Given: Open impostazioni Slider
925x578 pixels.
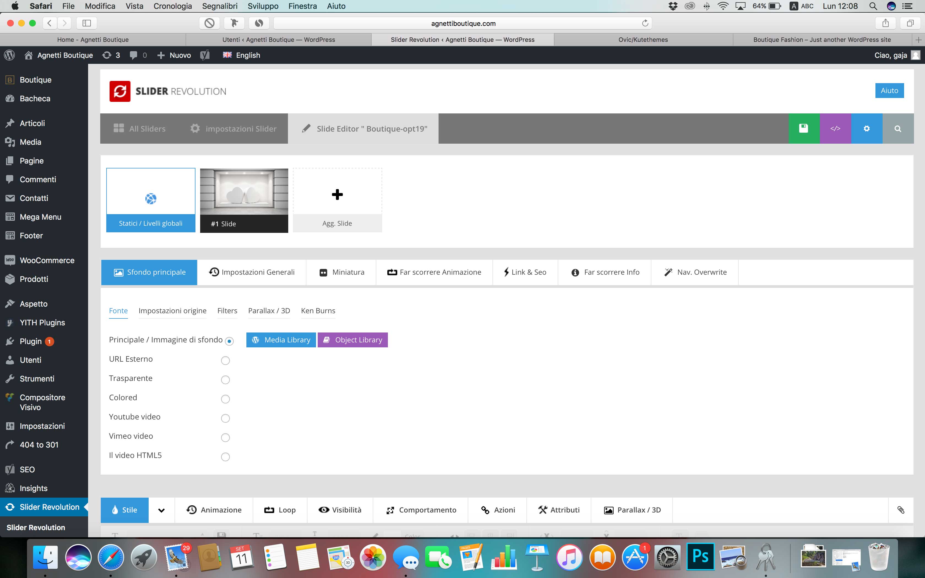Looking at the screenshot, I should (233, 129).
